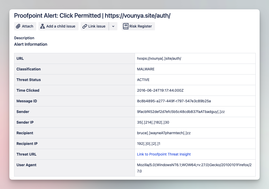
Task: Select the bruce[.]wayneATpharmtech[.]zz recipient
Action: 164,133
